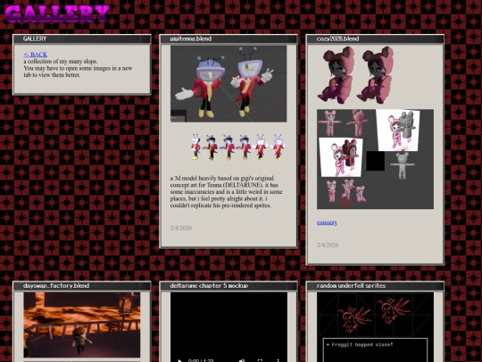The image size is (482, 362).
Task: Click the 2/4/2026 date in cozy2026 panel
Action: [x=328, y=245]
